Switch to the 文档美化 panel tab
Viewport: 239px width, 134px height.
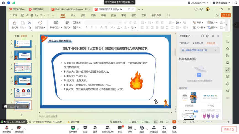coord(184,43)
